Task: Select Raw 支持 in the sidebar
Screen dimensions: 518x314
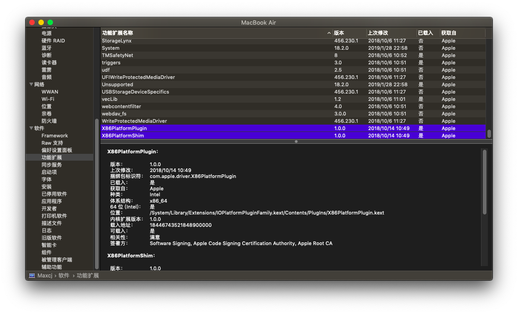Action: [x=52, y=143]
